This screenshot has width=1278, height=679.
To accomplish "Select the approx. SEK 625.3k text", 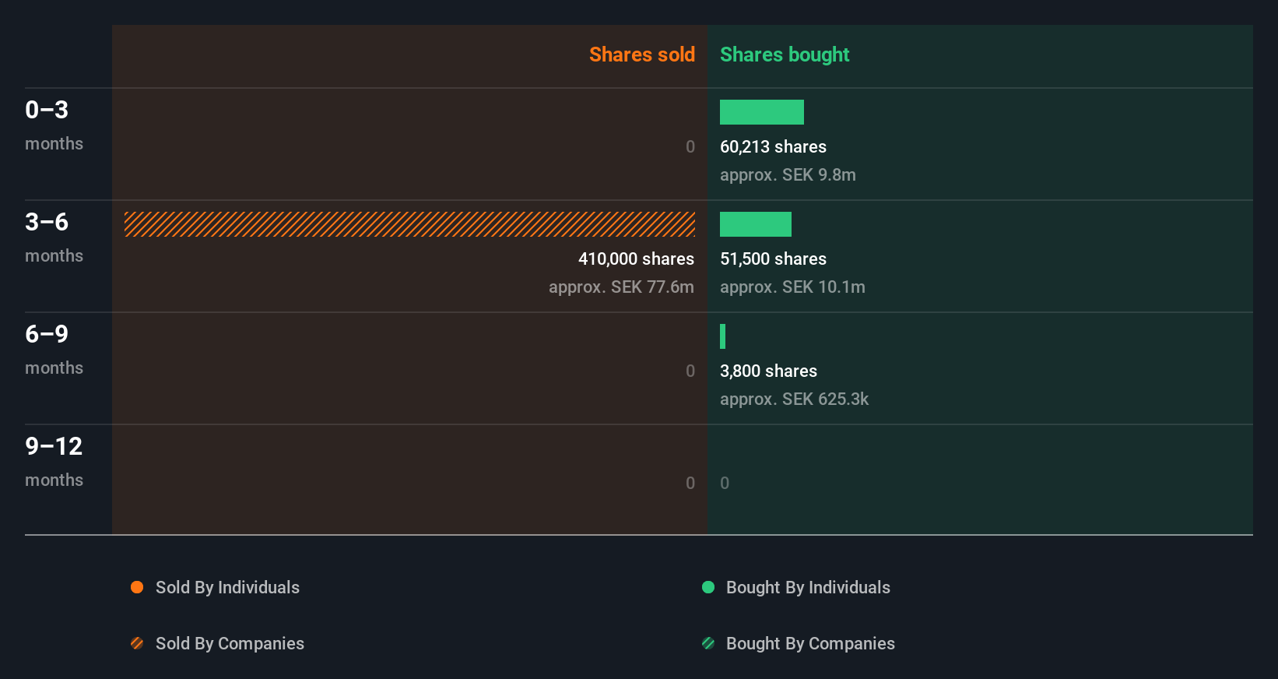I will (x=794, y=399).
